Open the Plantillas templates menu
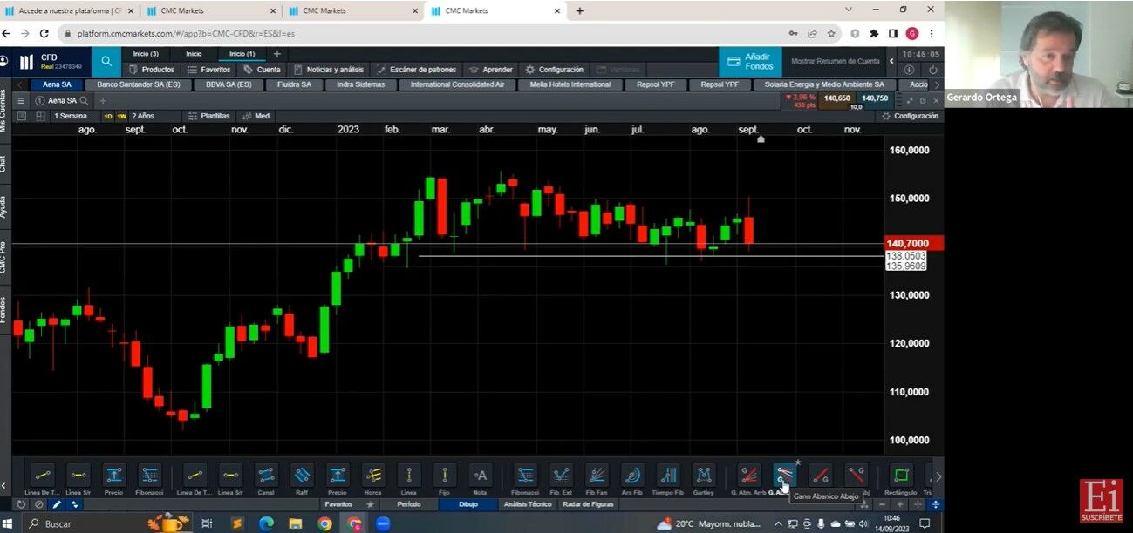1133x533 pixels. tap(208, 116)
